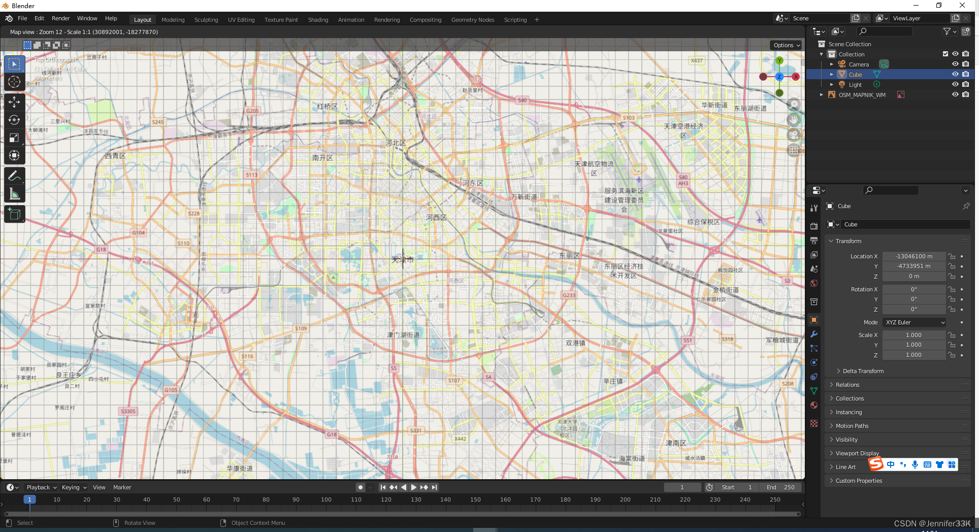Choose the Transform tool

[x=14, y=155]
